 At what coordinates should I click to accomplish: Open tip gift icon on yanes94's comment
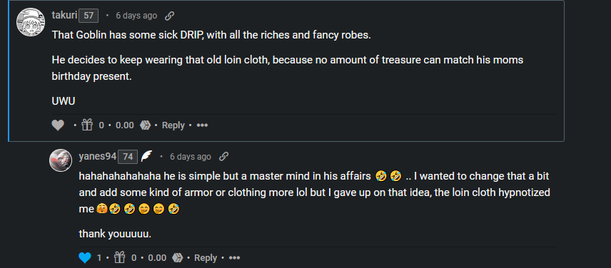click(x=120, y=257)
